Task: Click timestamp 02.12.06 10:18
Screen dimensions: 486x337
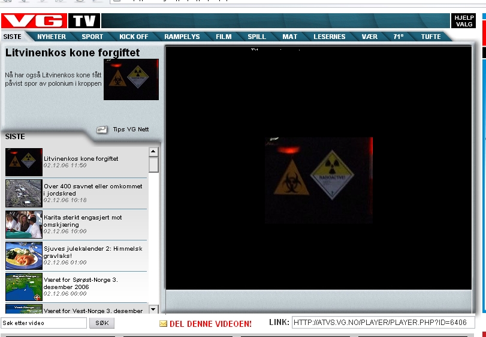Action: pos(65,200)
